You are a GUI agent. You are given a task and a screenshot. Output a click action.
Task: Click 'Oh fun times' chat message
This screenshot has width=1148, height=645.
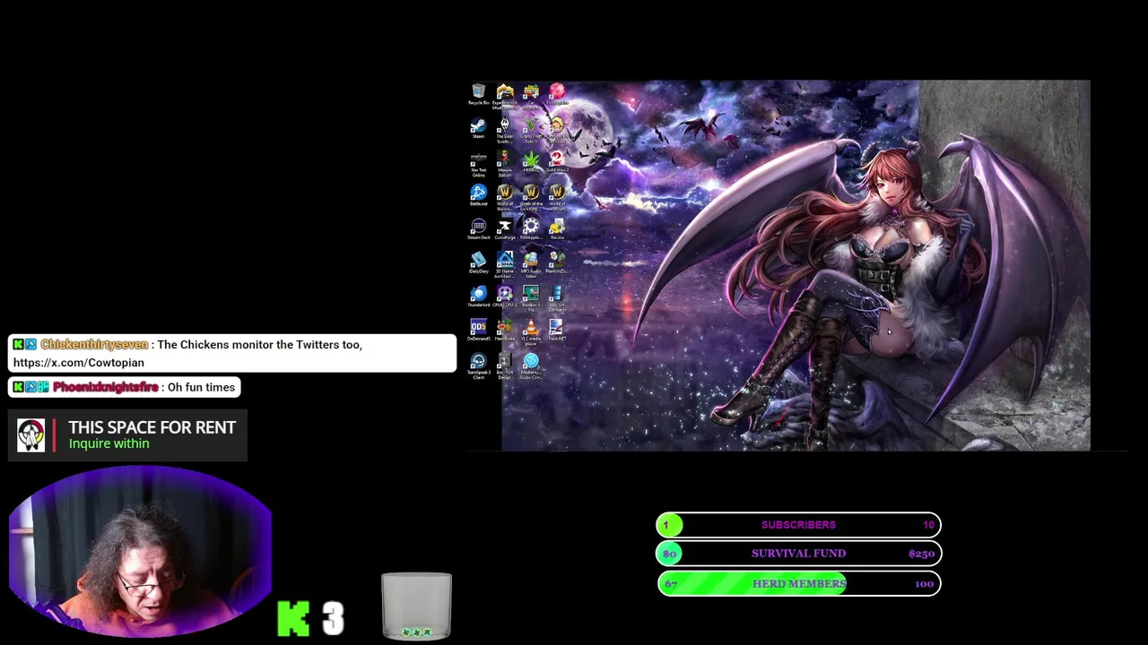(x=201, y=387)
